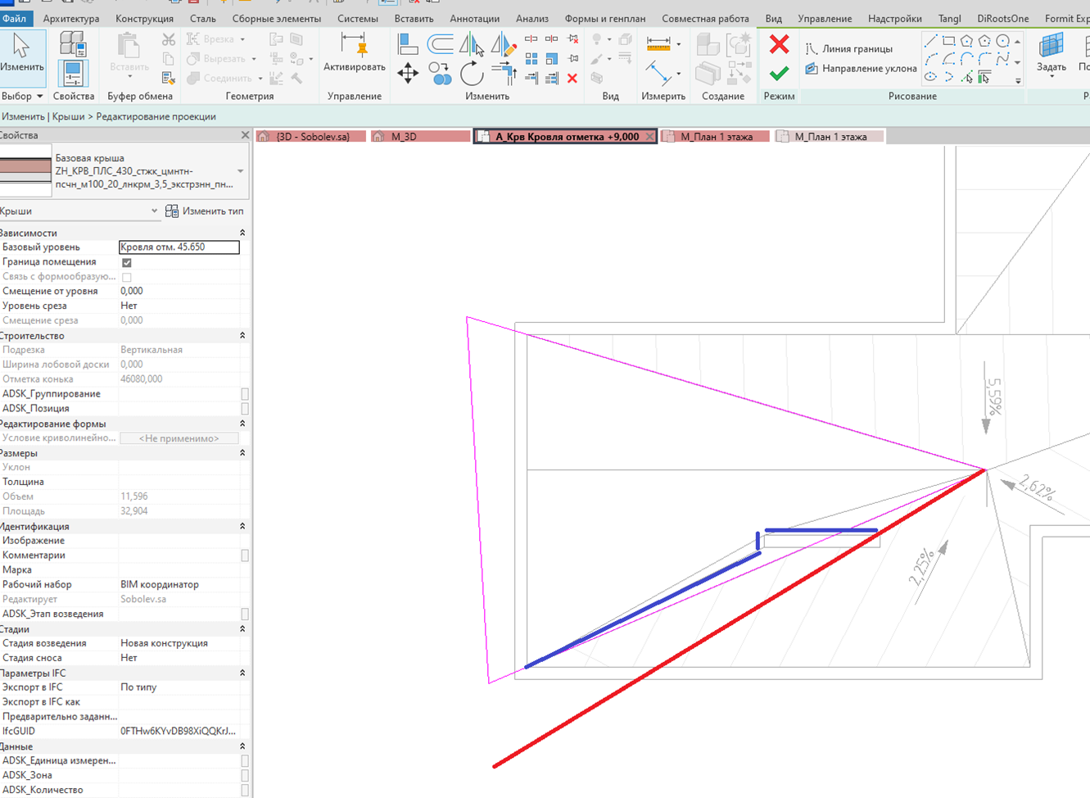The image size is (1090, 798).
Task: Select the Rotate tool
Action: pos(471,74)
